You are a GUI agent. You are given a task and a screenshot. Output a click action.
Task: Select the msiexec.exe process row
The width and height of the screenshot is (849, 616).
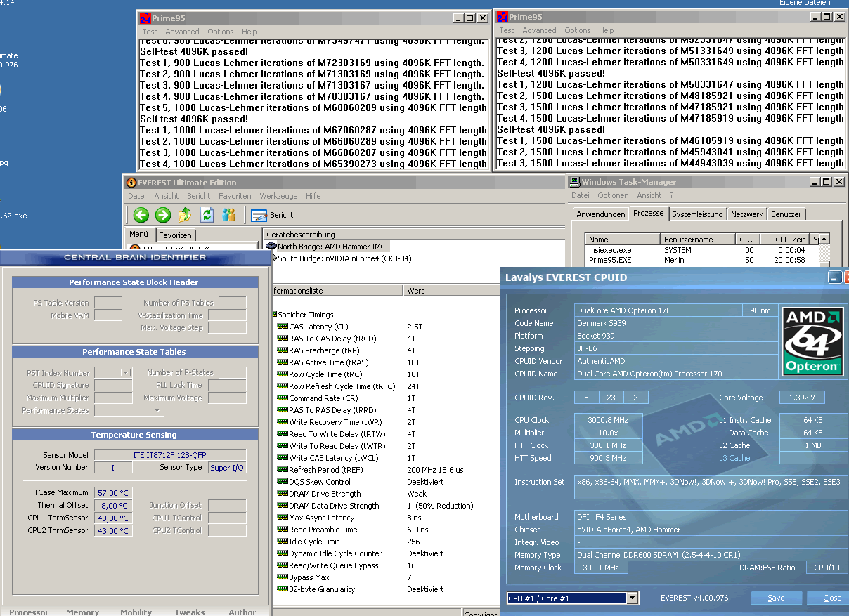(x=702, y=250)
